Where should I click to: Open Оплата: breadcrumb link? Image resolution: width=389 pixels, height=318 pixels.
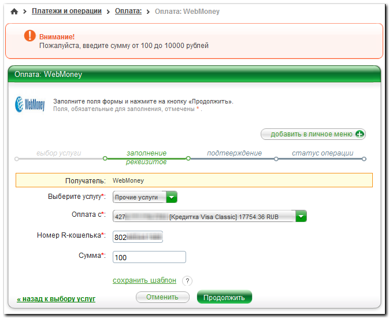pos(128,11)
